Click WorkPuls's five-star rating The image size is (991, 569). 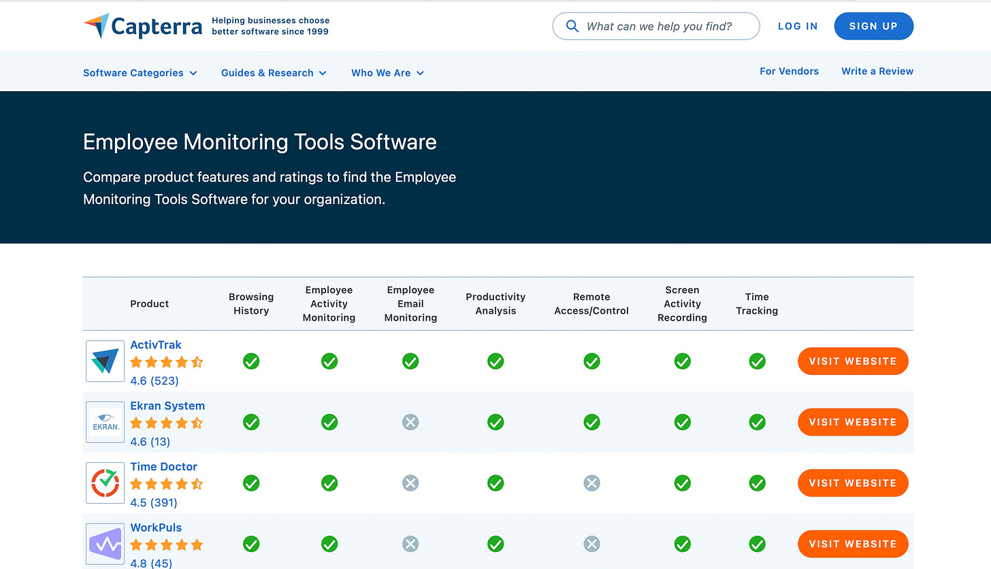click(167, 544)
